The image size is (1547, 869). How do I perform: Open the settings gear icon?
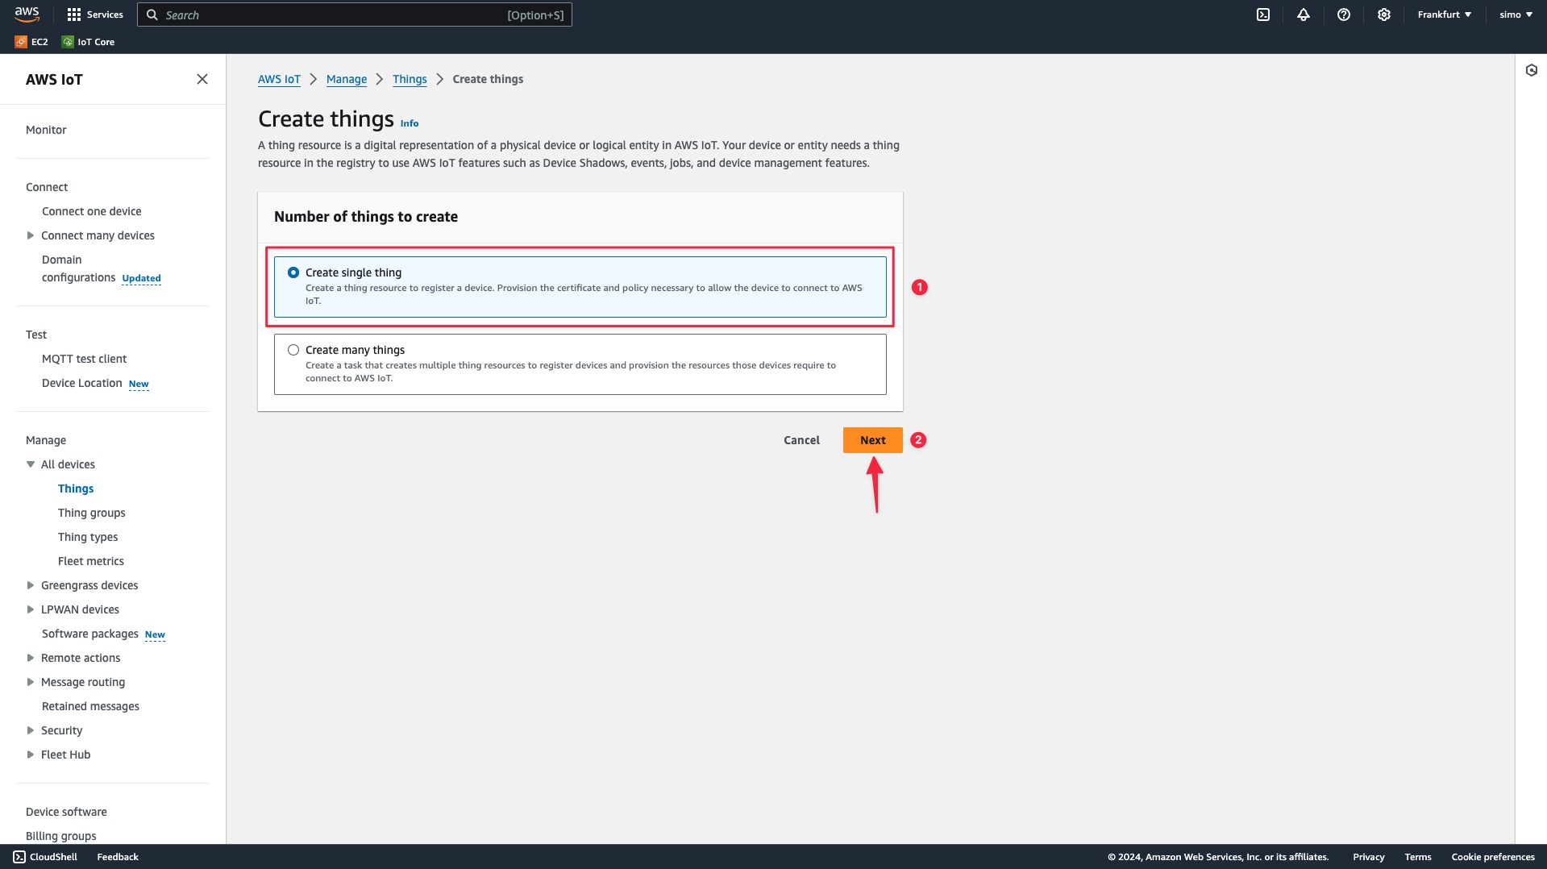point(1383,15)
